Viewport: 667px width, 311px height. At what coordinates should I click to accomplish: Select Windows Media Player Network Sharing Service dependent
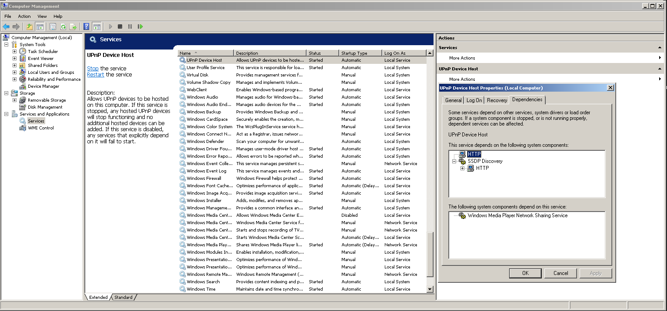(x=517, y=215)
